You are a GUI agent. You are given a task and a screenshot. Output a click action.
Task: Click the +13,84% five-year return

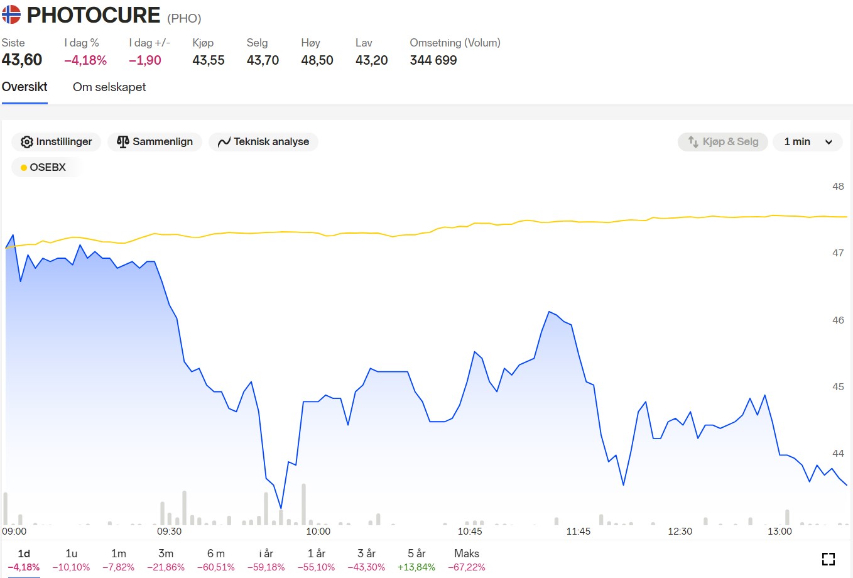(416, 567)
